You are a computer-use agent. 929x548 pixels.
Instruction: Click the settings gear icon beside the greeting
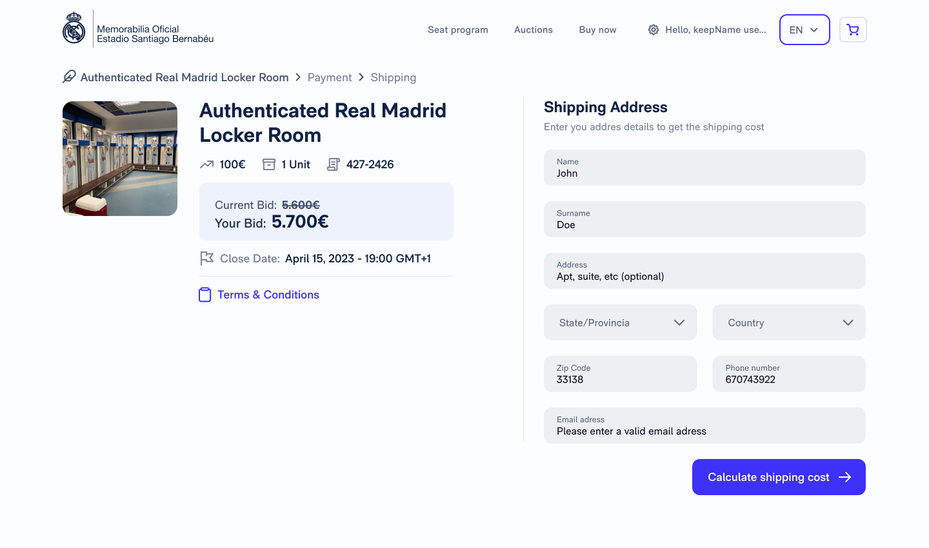coord(654,30)
